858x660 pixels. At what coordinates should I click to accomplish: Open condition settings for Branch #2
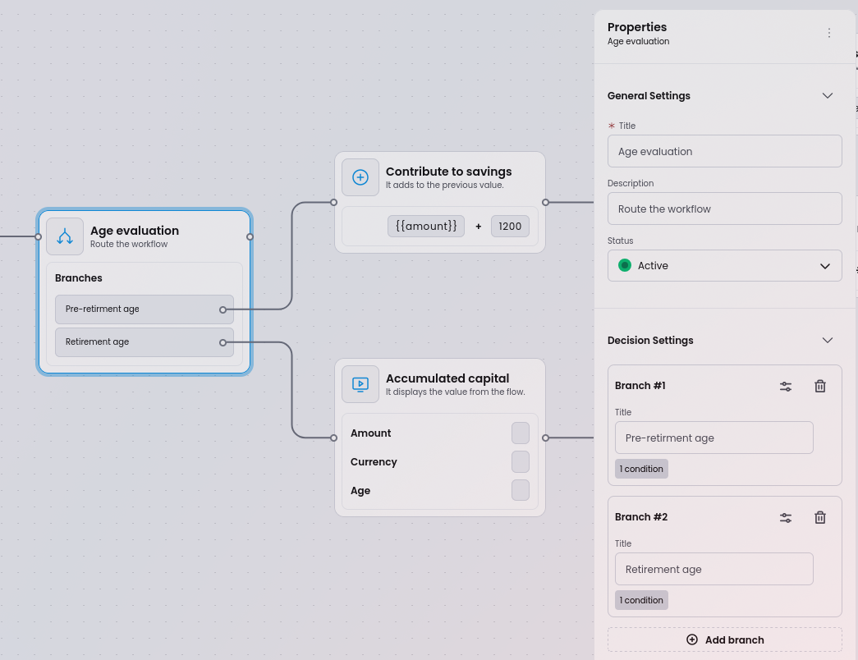tap(786, 517)
